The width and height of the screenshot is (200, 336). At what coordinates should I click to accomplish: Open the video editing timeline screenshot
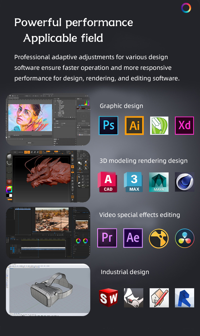48,233
